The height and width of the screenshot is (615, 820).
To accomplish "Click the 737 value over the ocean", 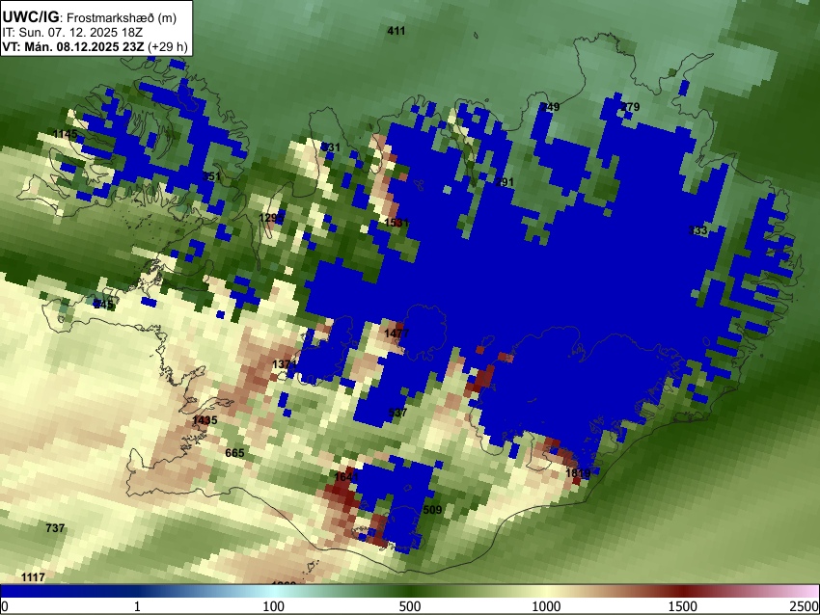I will coord(55,528).
